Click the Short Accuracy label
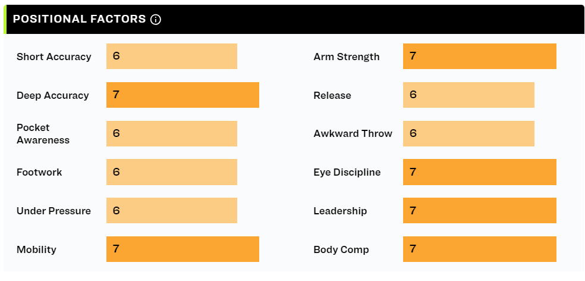Viewport: 585px width, 281px height. [54, 57]
